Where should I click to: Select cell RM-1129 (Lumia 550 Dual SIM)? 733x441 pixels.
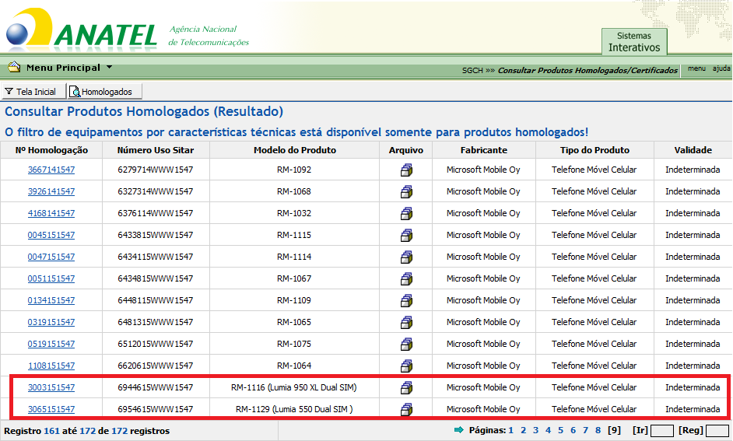tap(294, 409)
